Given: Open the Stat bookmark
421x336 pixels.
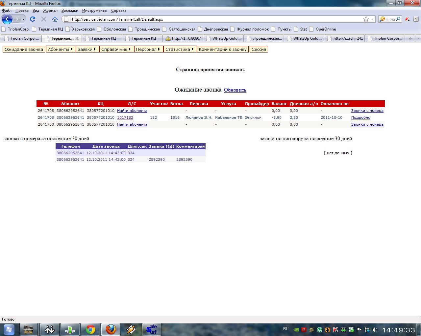Looking at the screenshot, I should tap(300, 29).
